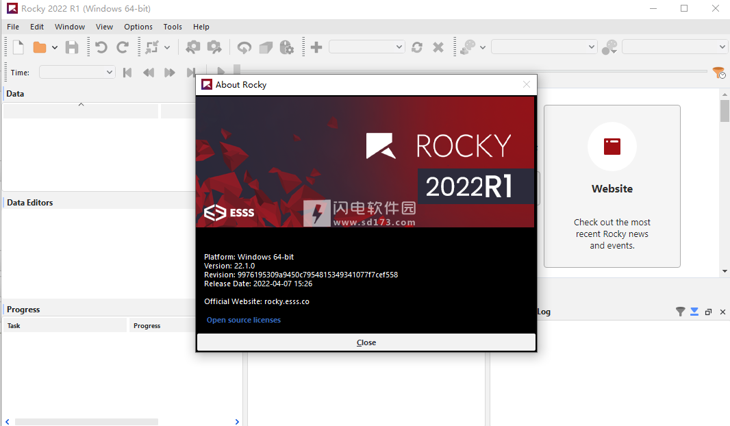Image resolution: width=730 pixels, height=426 pixels.
Task: Redo the last action
Action: click(123, 47)
